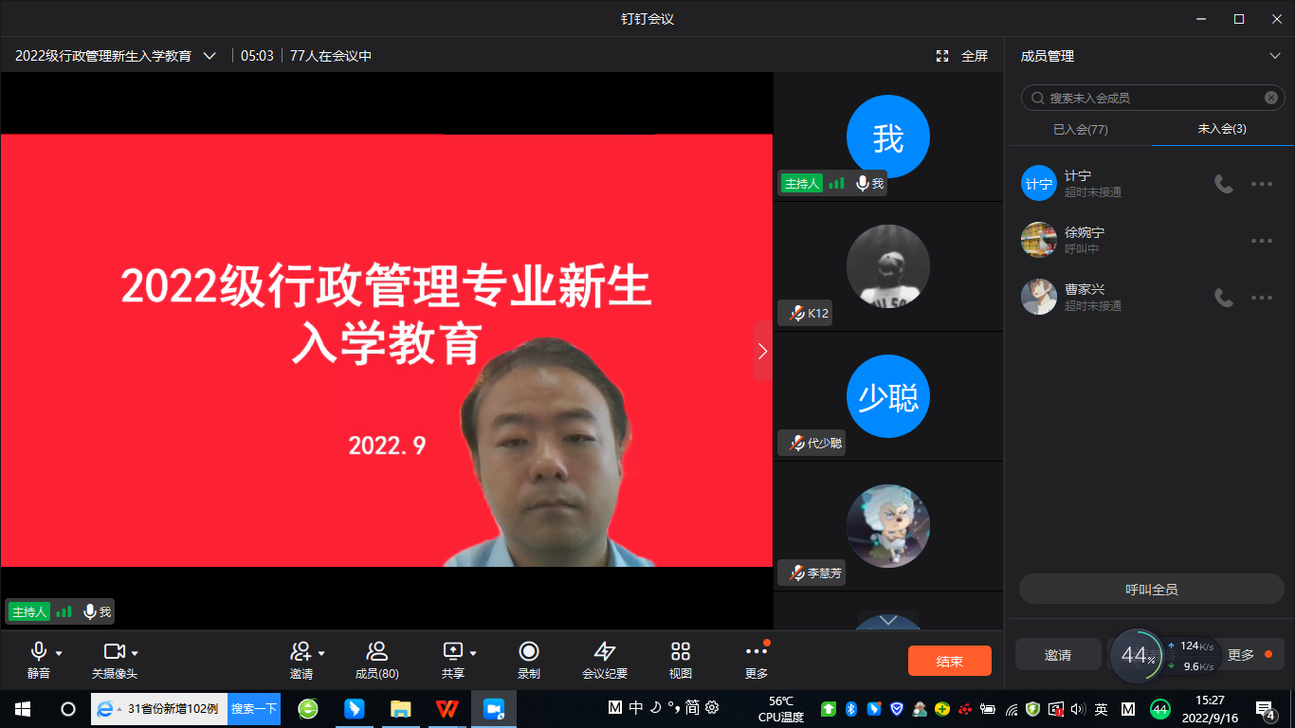Screen dimensions: 1295x728
Task: Open more options for 徐婉宁
Action: 1261,241
